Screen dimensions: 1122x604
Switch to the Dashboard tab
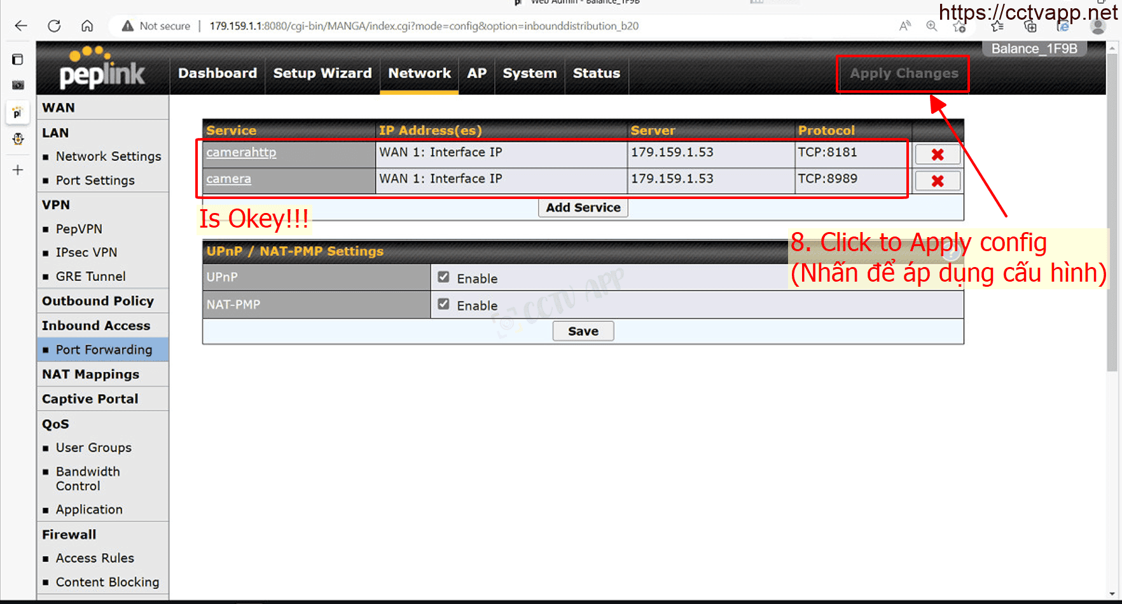[x=218, y=73]
